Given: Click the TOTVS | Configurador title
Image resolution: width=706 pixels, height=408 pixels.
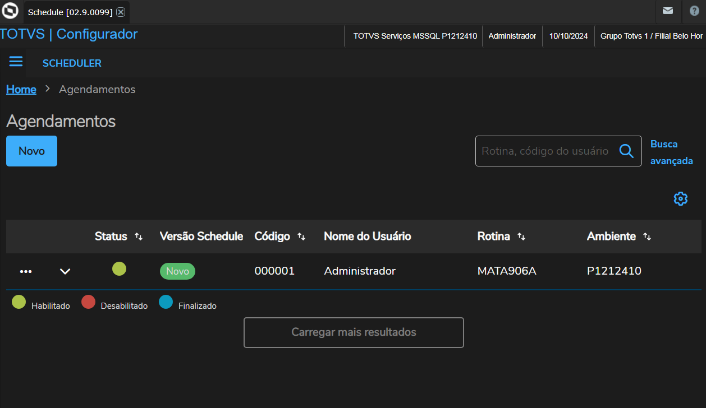Looking at the screenshot, I should click(68, 34).
